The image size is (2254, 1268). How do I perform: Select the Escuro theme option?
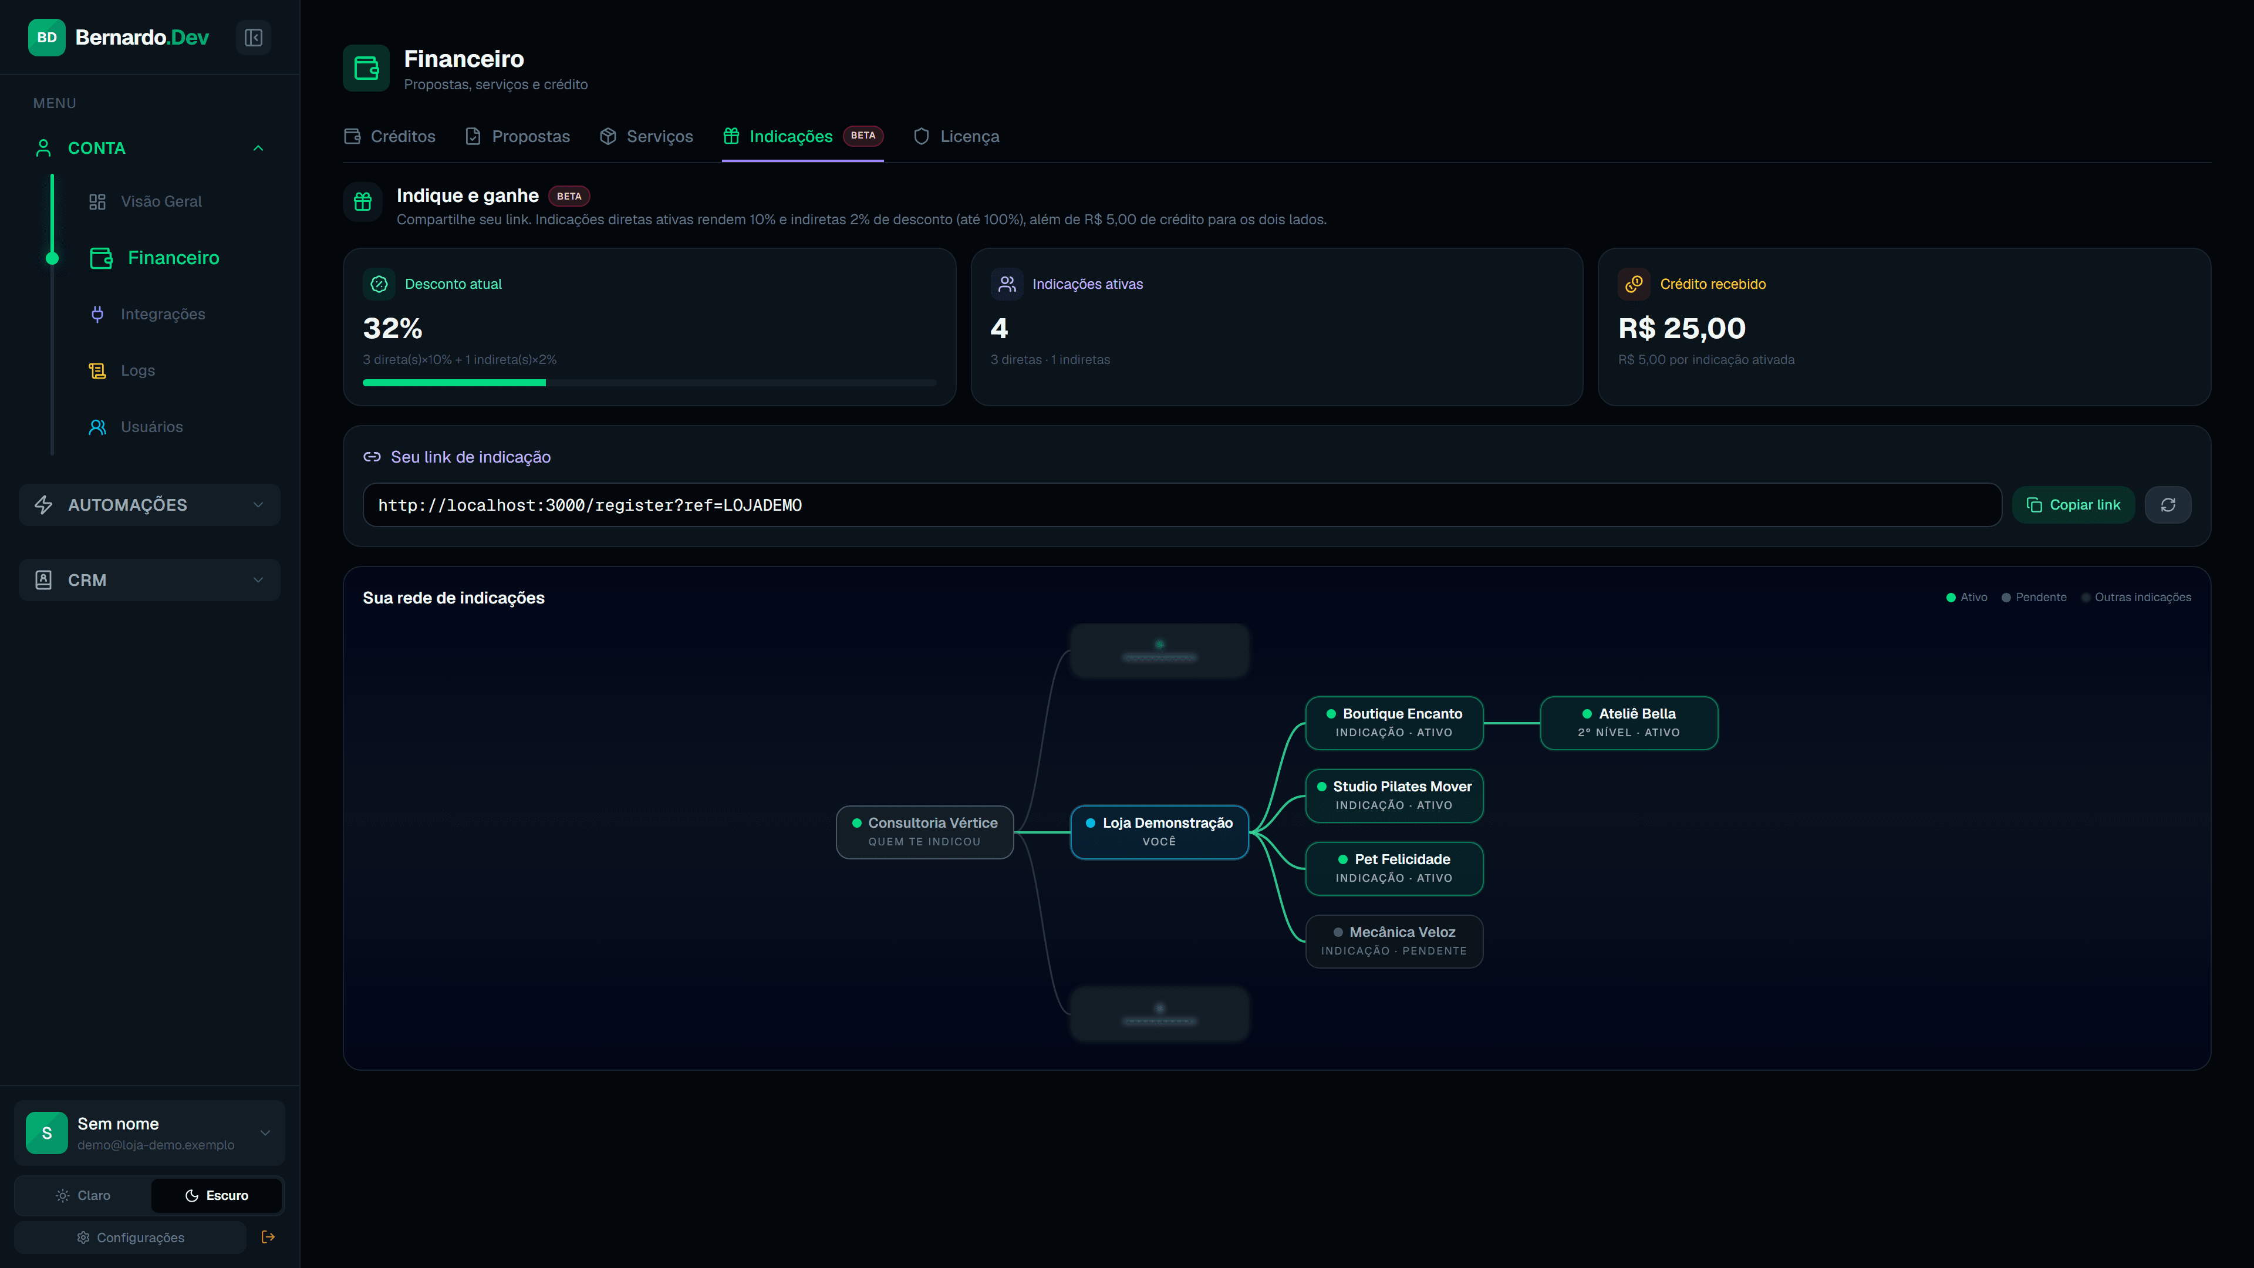216,1195
